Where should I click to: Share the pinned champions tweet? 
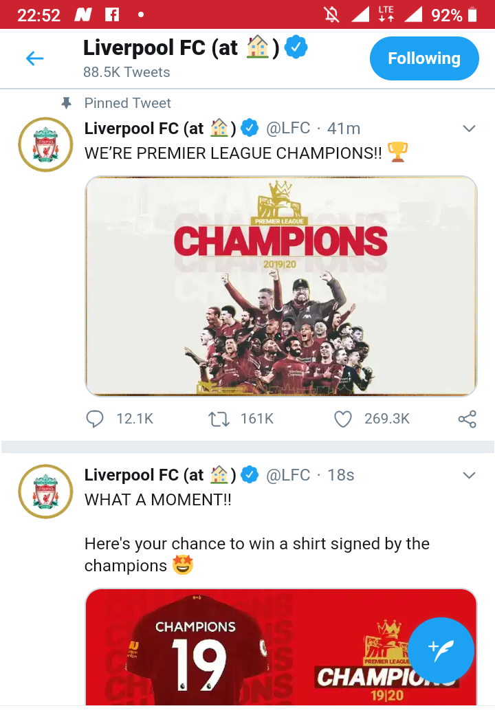pos(467,419)
